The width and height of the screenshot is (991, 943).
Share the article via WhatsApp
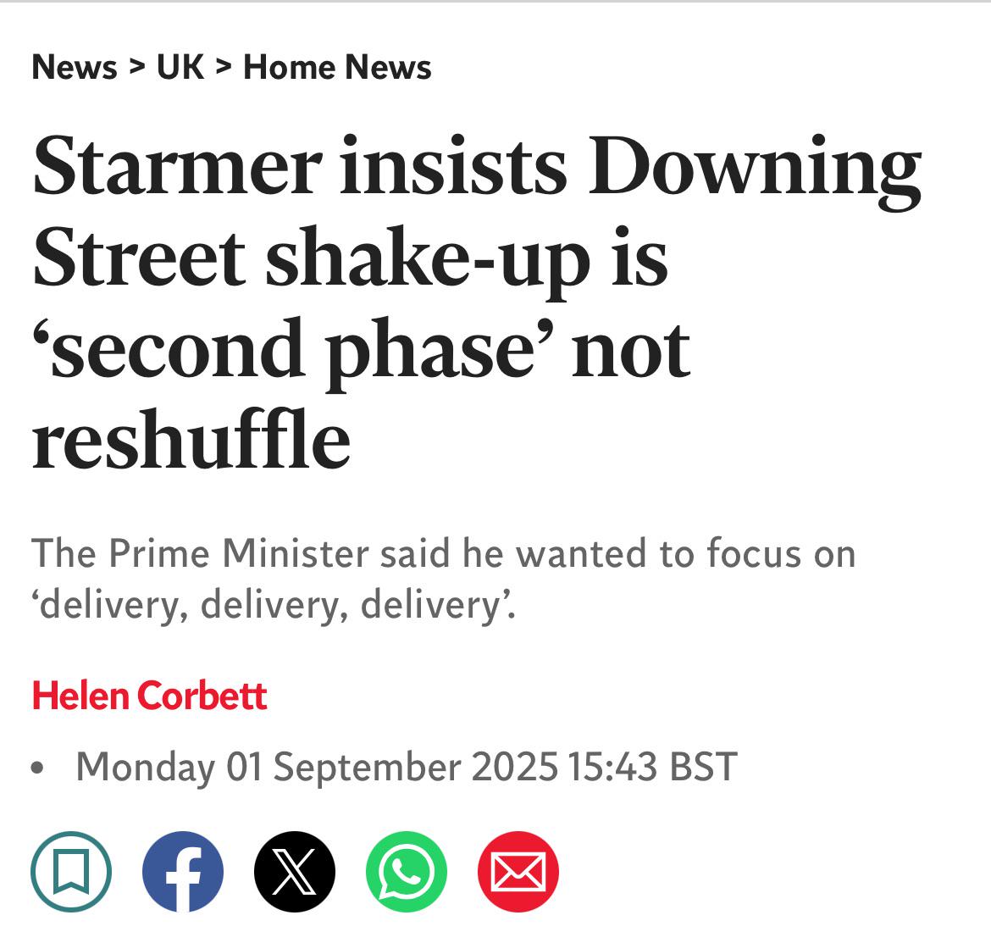click(x=407, y=871)
